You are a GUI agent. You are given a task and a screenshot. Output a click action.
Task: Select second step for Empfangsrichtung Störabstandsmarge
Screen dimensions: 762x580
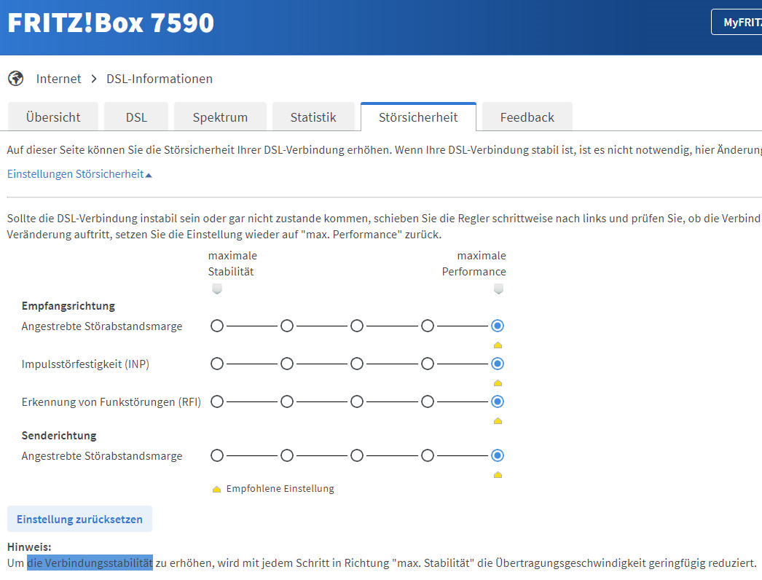(287, 326)
